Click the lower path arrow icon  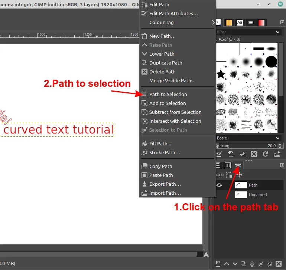(234, 263)
